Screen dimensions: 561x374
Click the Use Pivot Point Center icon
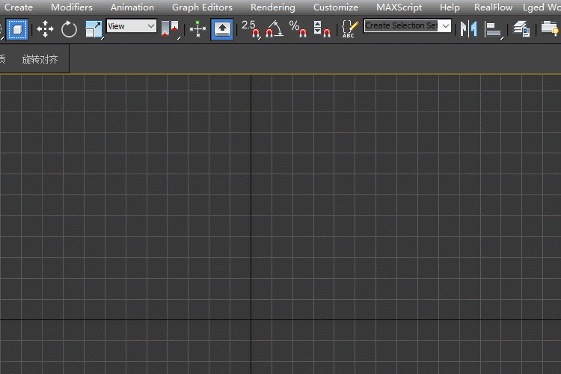(170, 29)
